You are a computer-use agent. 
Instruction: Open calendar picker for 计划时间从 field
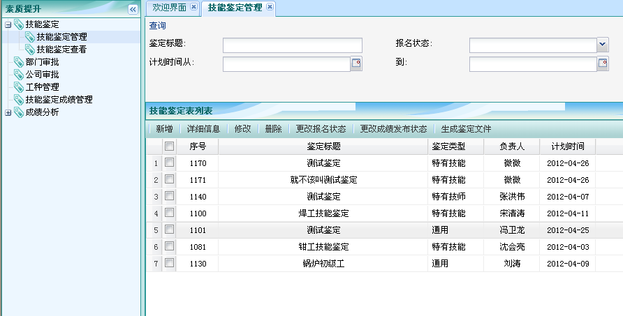click(356, 64)
